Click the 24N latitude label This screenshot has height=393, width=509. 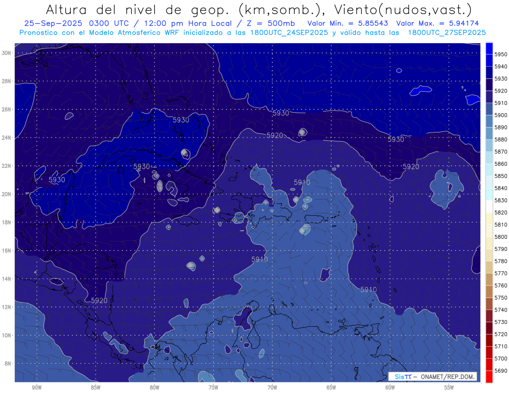(6, 138)
